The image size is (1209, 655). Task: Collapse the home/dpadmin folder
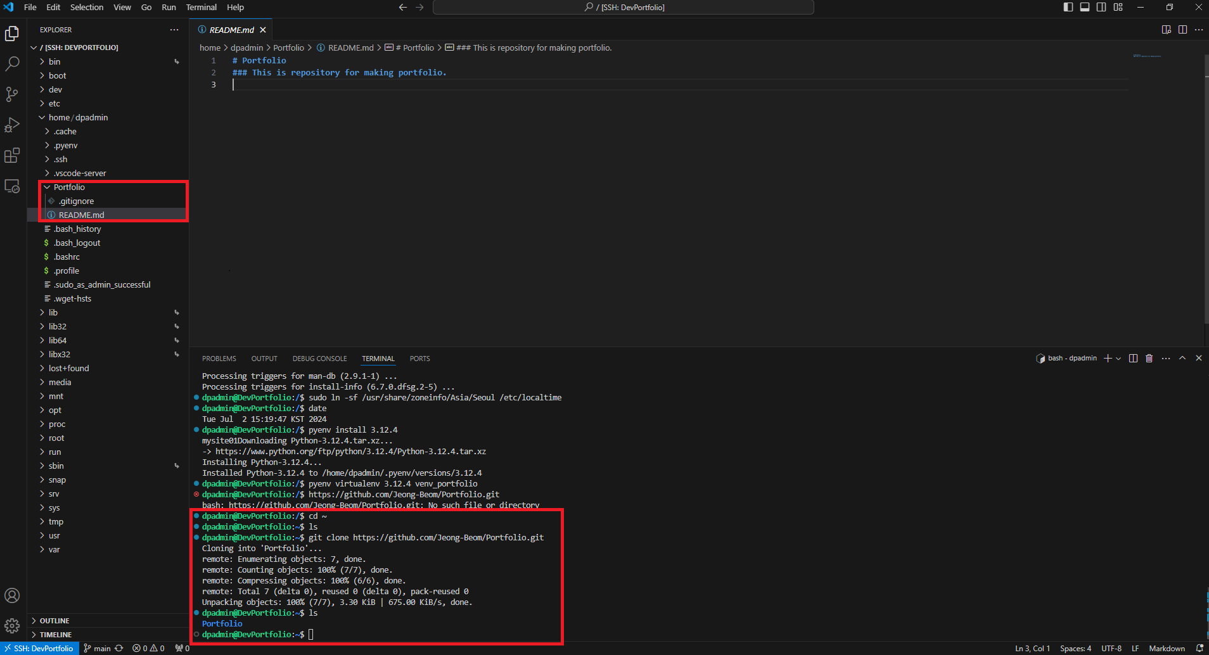[x=108, y=117]
